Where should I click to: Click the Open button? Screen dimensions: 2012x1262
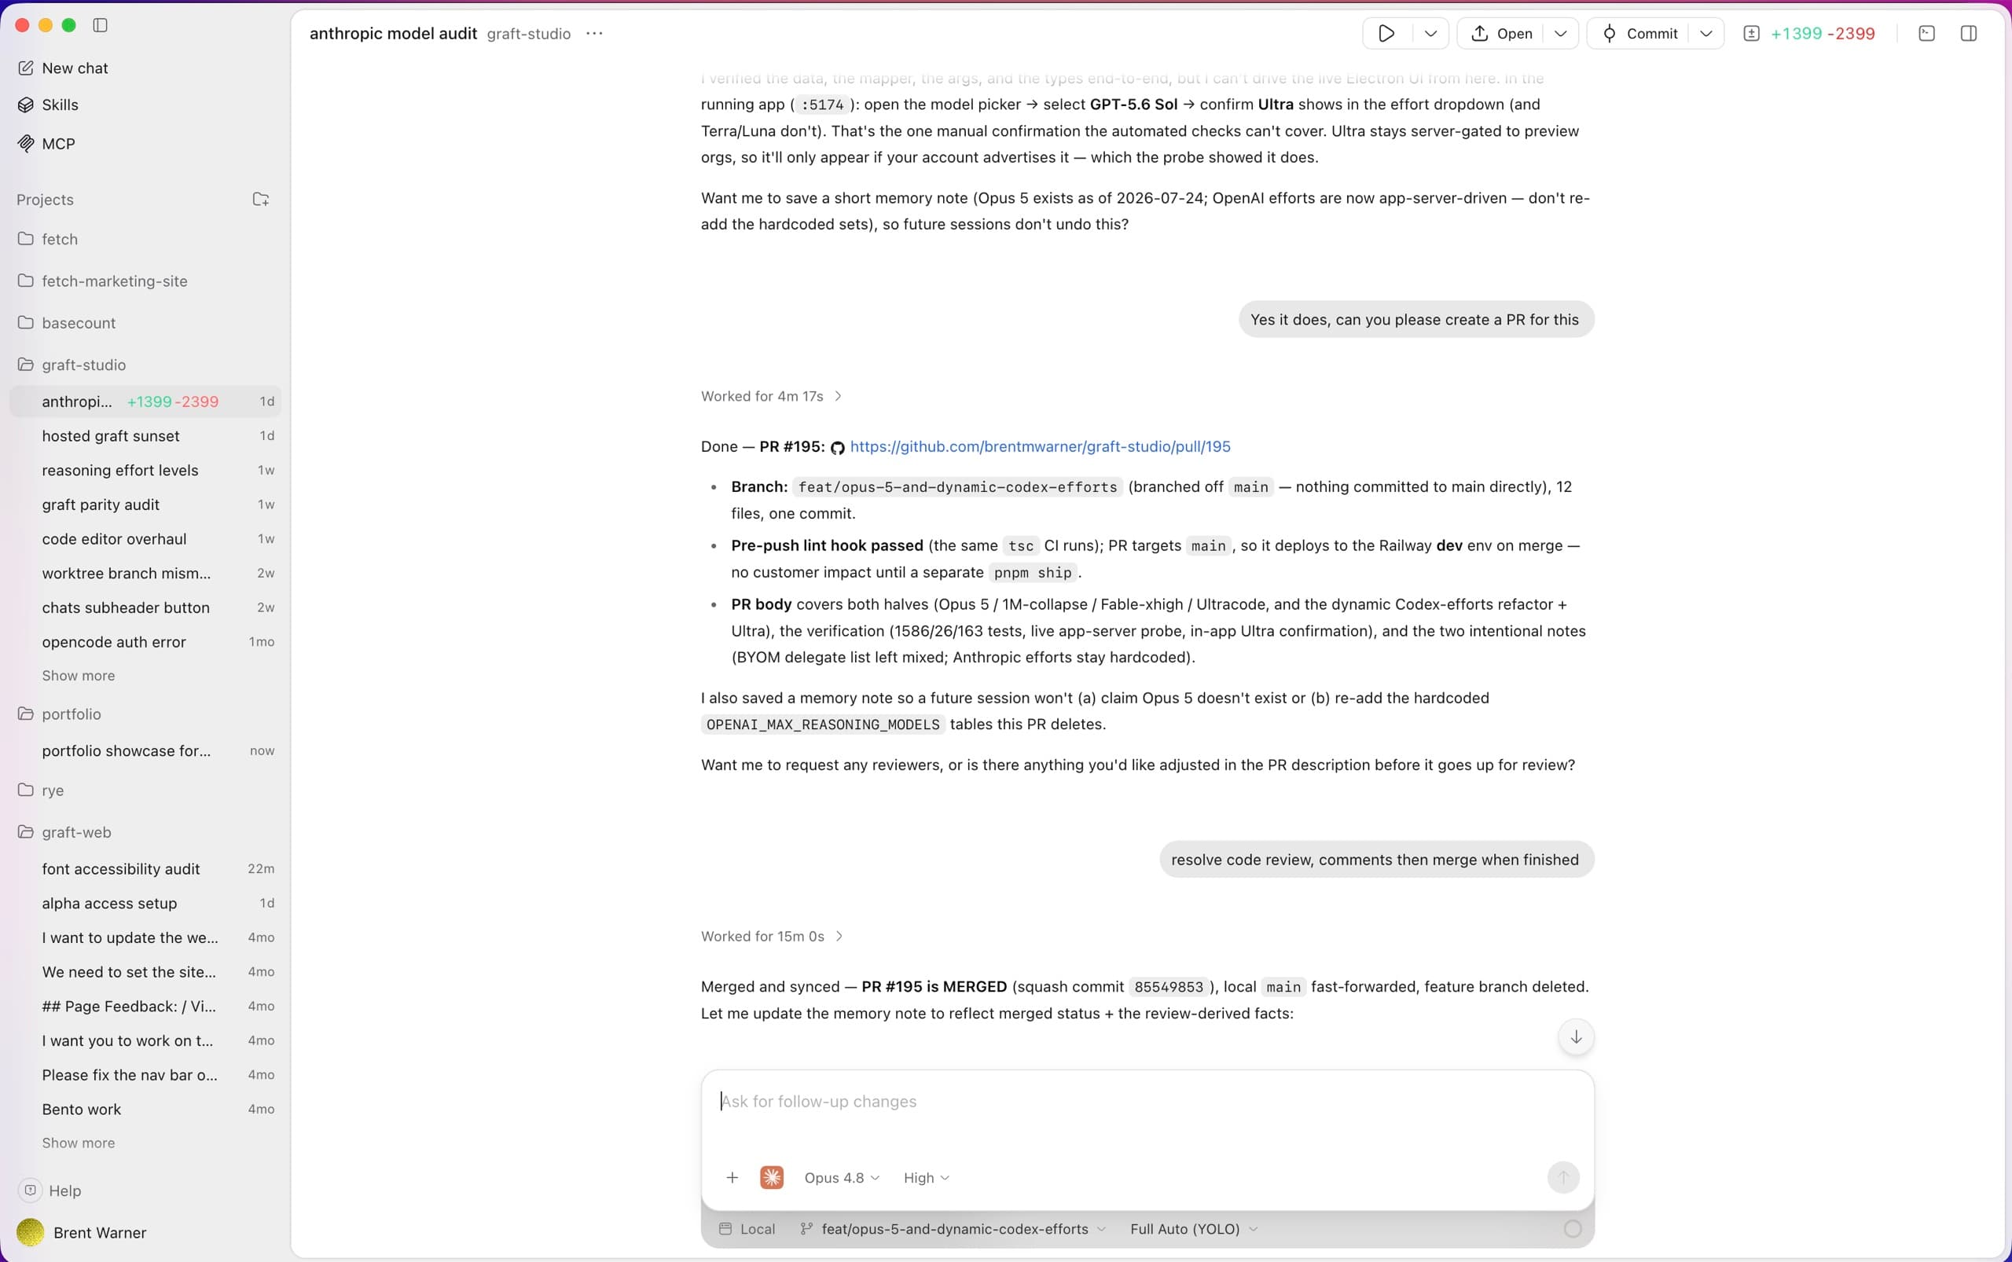1501,33
